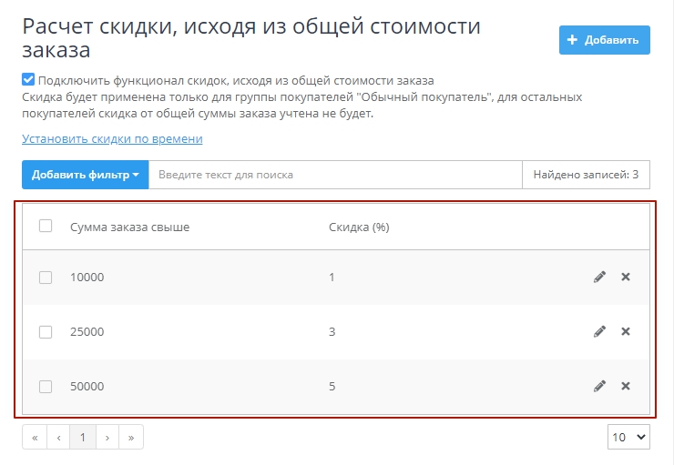The image size is (674, 465).
Task: Open the 'Добавить фильтр' dropdown
Action: pos(86,175)
